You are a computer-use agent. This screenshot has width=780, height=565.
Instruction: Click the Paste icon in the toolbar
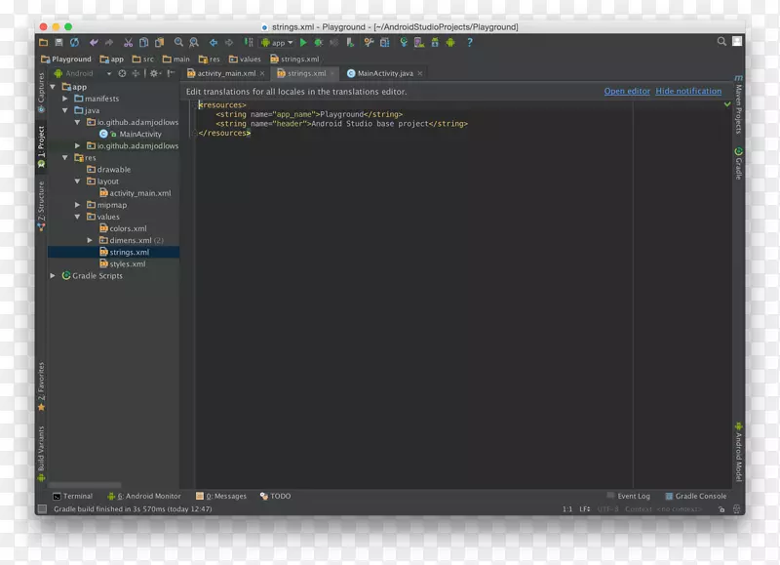pos(159,43)
